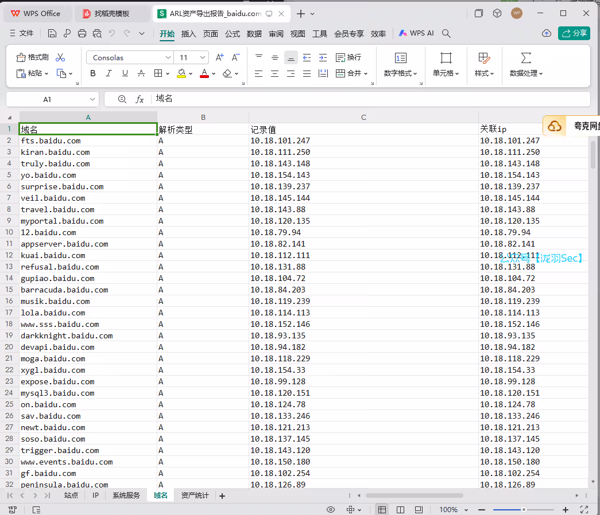Click the 分享 share button
The width and height of the screenshot is (600, 515).
tap(574, 33)
